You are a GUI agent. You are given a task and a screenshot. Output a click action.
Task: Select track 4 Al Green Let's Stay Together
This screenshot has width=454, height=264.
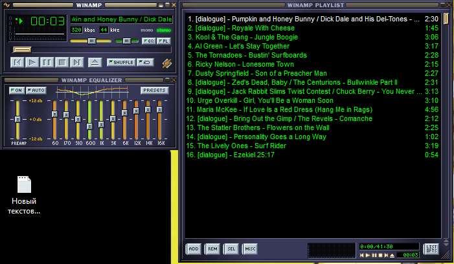[x=313, y=47]
